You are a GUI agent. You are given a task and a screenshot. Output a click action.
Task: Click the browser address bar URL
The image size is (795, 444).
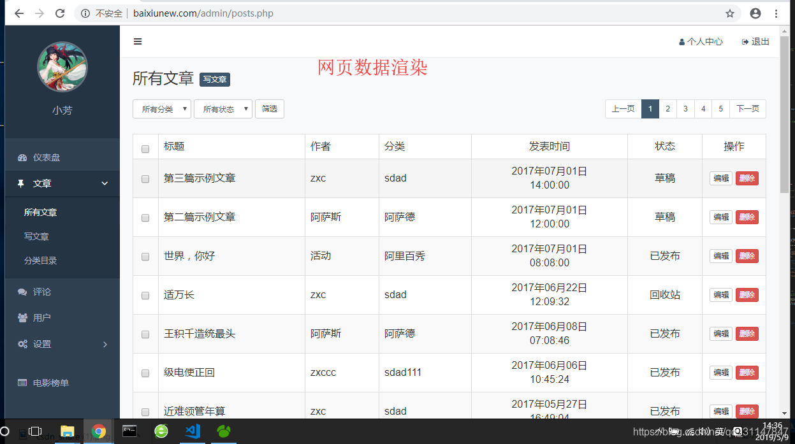203,13
